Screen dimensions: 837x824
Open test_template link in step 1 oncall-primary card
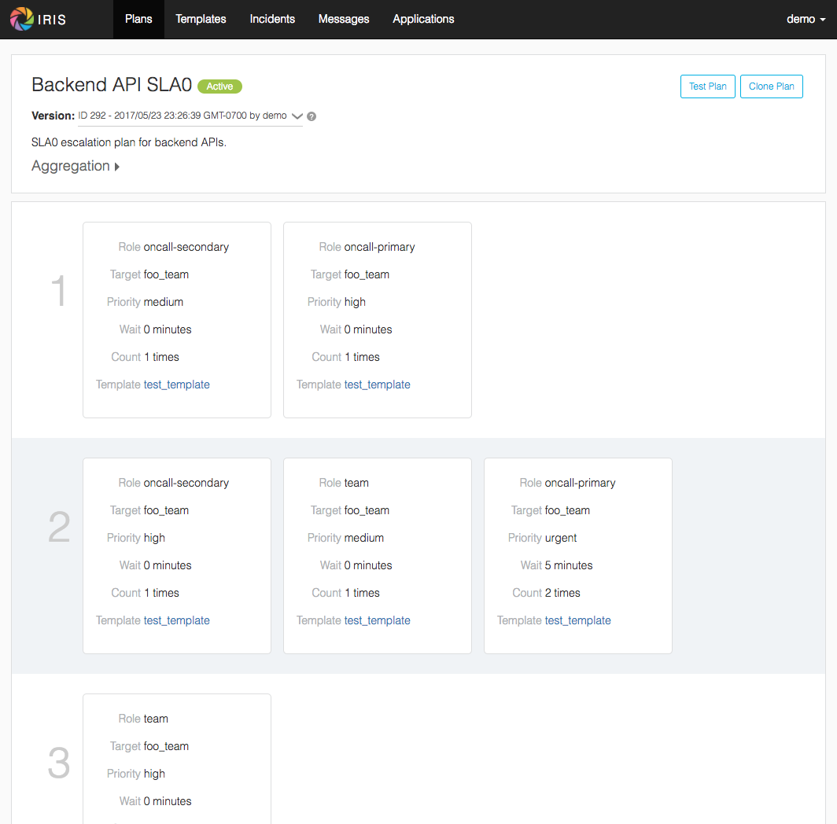tap(378, 384)
